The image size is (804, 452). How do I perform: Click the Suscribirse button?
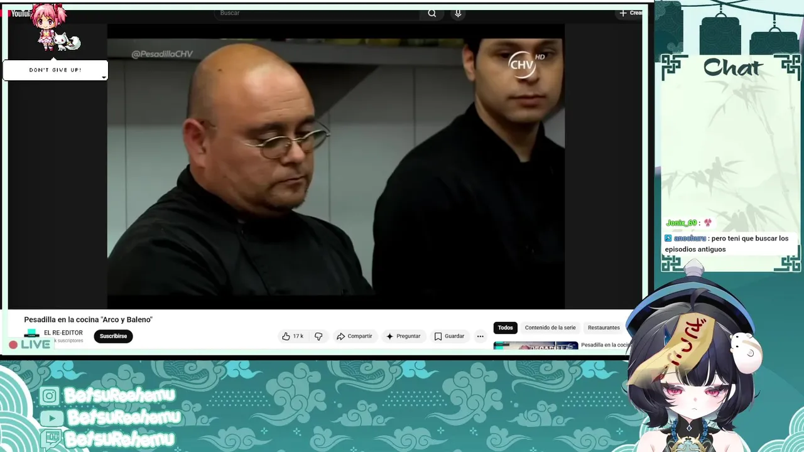coord(113,336)
